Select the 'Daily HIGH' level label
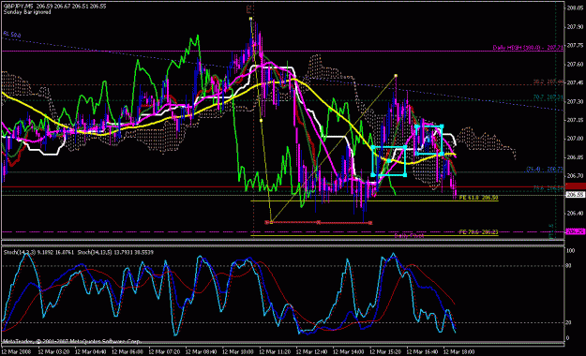Image resolution: width=586 pixels, height=356 pixels. pos(528,48)
